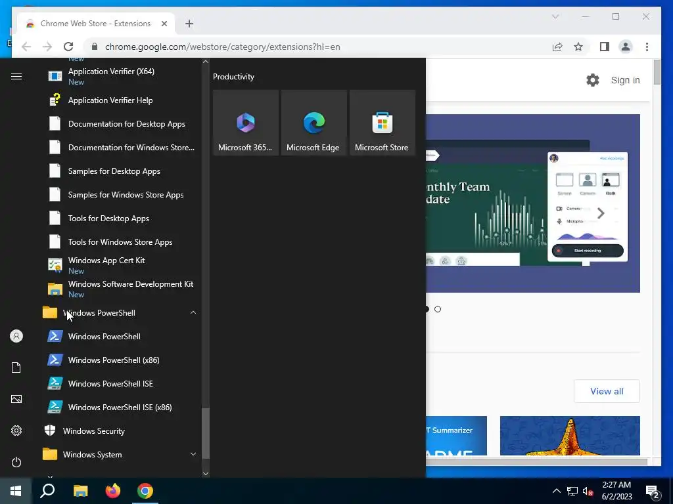This screenshot has width=673, height=504.
Task: Show hidden system tray icons
Action: [556, 491]
